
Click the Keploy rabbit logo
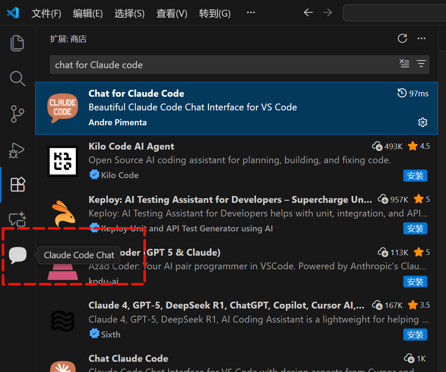click(64, 213)
